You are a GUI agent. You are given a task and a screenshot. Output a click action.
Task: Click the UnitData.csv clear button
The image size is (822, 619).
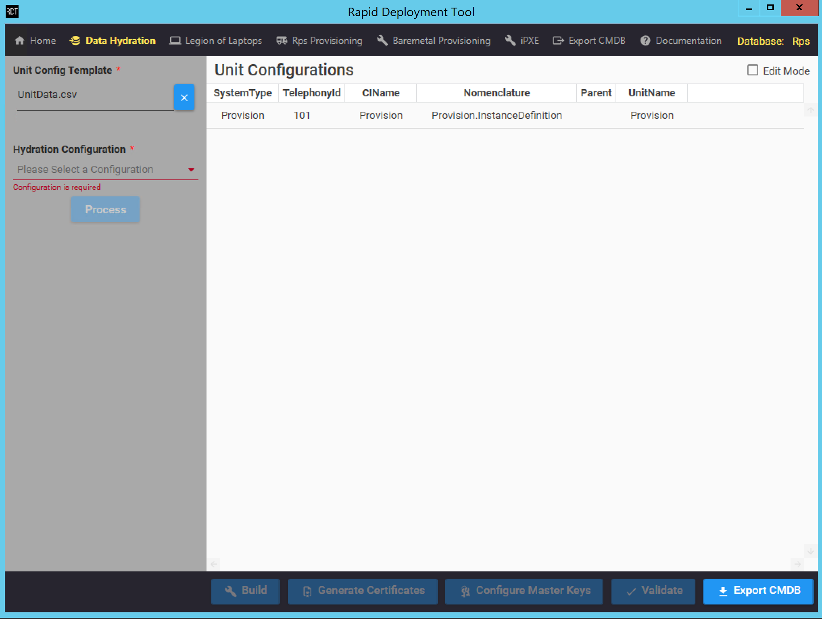pyautogui.click(x=185, y=97)
